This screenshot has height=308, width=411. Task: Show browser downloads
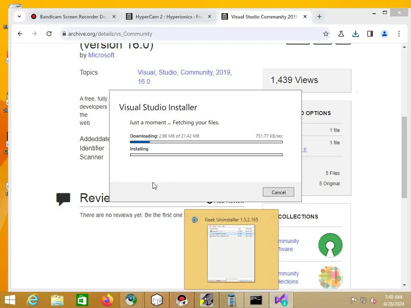coord(356,34)
